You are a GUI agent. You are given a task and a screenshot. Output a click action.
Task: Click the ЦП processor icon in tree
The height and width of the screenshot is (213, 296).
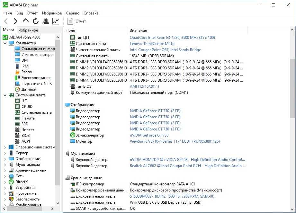(x=17, y=101)
